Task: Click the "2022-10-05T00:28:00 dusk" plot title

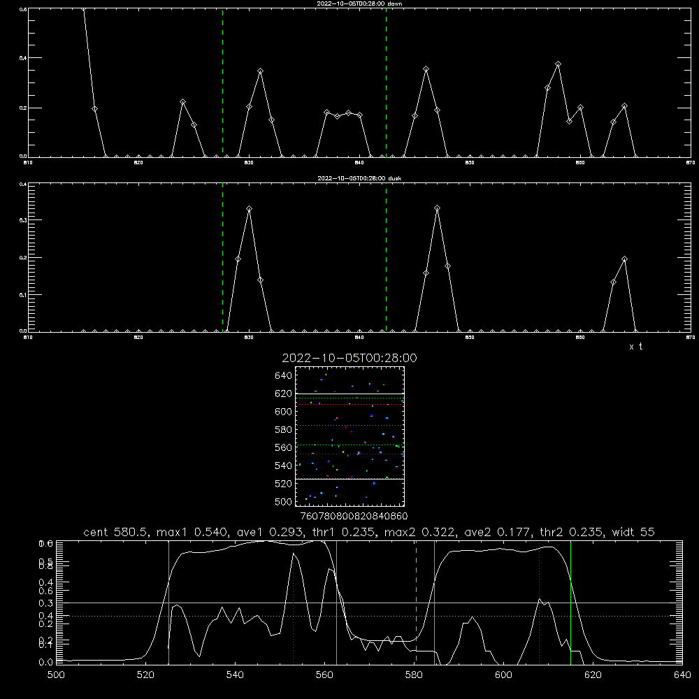Action: [x=359, y=178]
